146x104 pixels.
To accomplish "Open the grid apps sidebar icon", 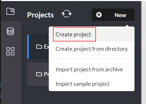I will point(10,51).
